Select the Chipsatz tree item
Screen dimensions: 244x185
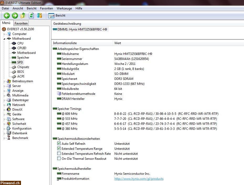[23, 67]
